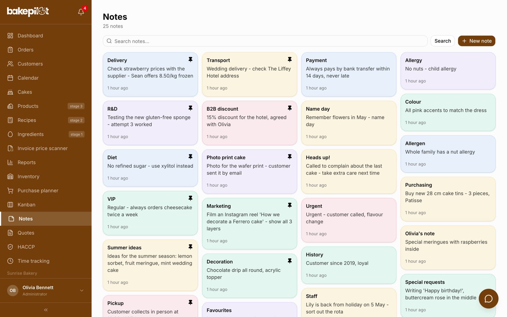The width and height of the screenshot is (507, 317).
Task: Click the Search button
Action: tap(442, 41)
